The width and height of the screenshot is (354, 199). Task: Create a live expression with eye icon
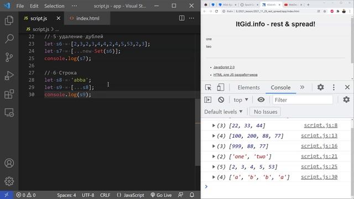tap(261, 99)
